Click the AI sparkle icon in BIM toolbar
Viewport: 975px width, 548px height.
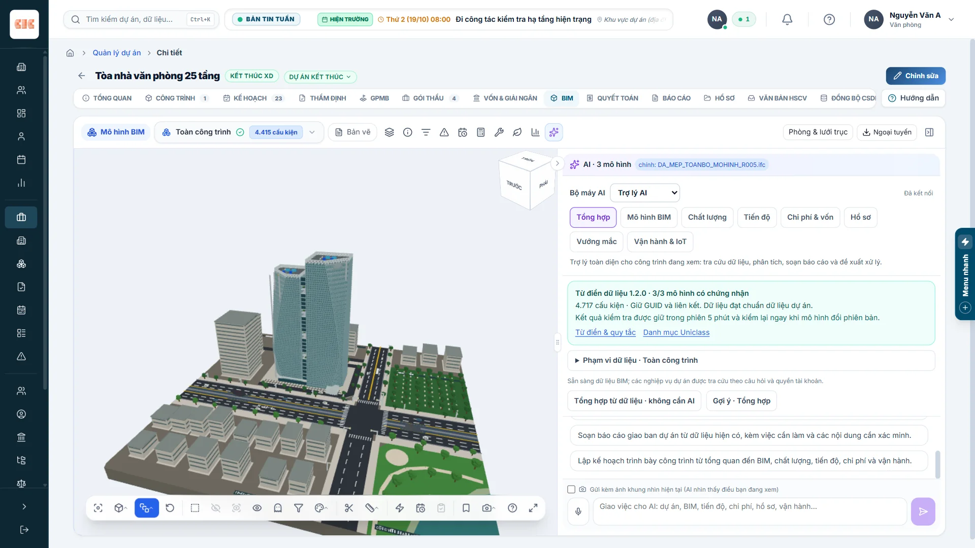click(x=554, y=132)
